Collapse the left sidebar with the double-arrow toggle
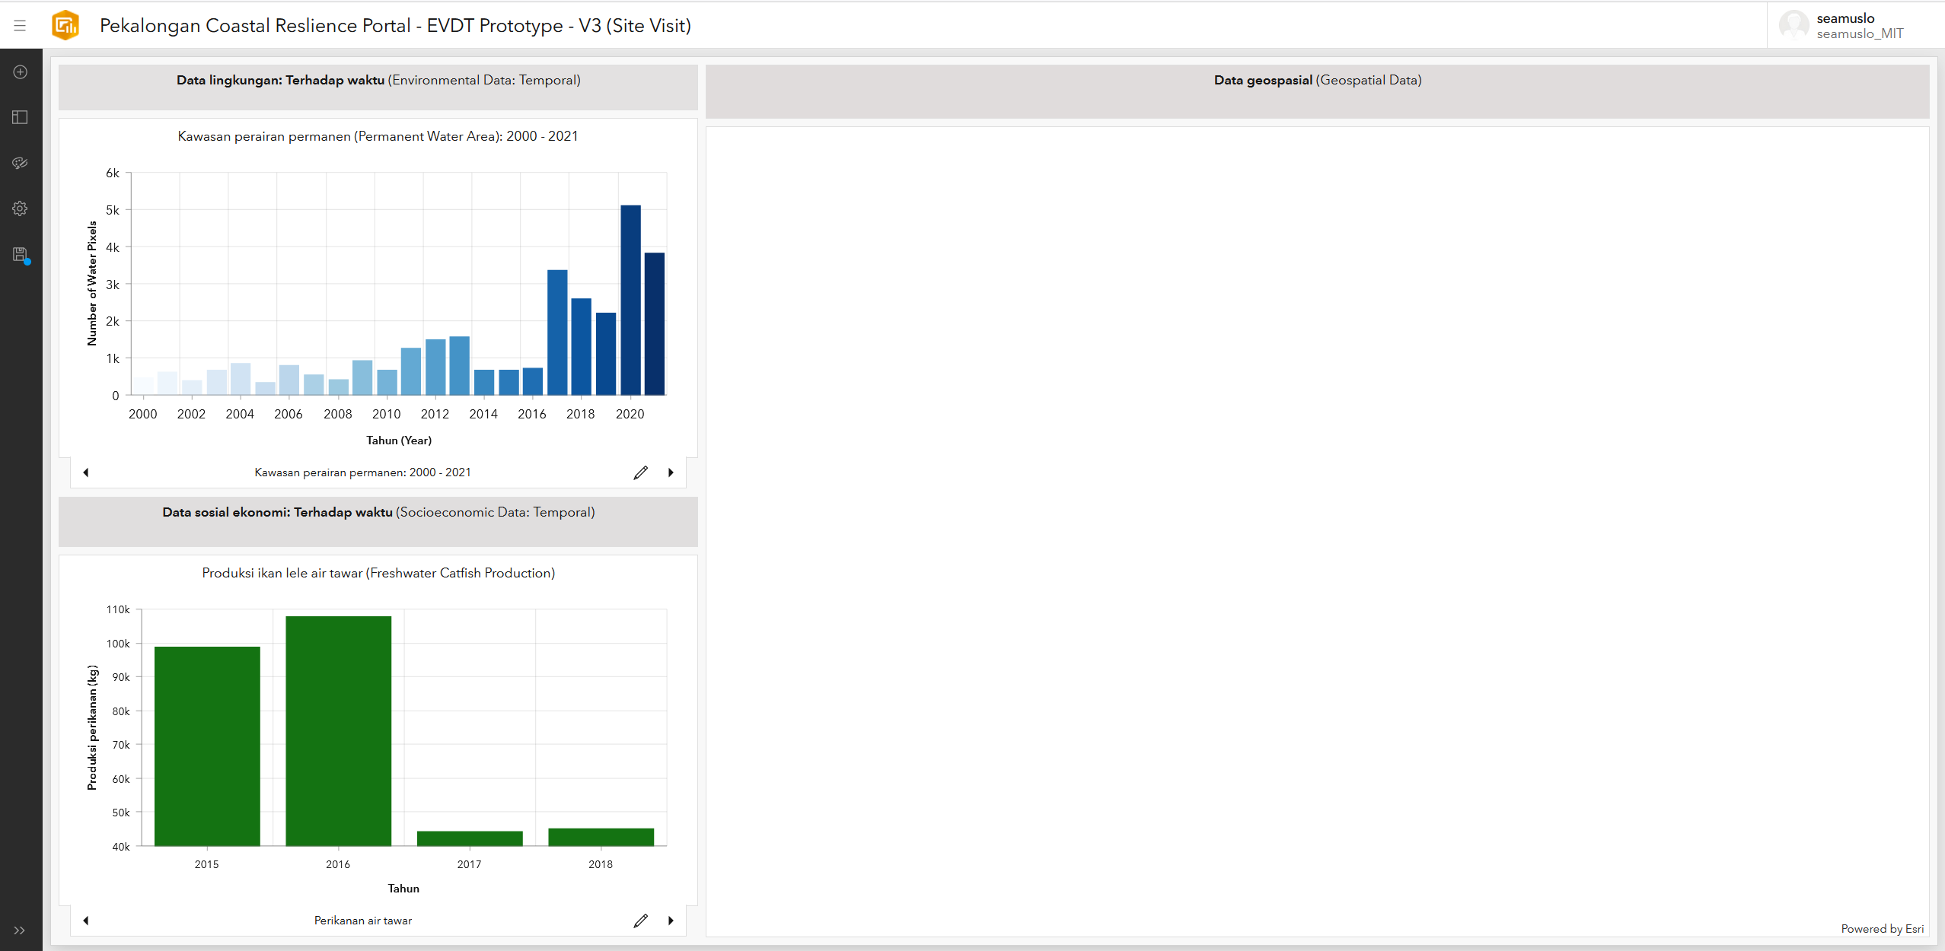1945x951 pixels. tap(20, 930)
